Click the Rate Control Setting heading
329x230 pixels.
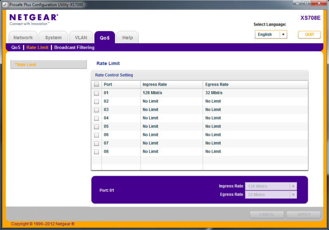pyautogui.click(x=114, y=75)
